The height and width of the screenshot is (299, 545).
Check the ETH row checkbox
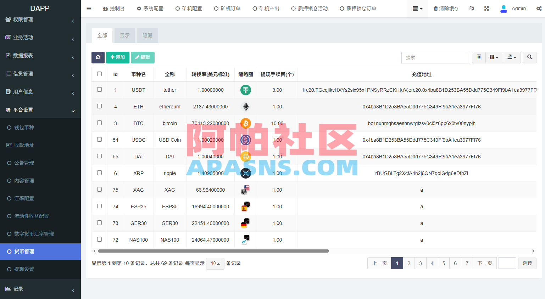coord(99,106)
